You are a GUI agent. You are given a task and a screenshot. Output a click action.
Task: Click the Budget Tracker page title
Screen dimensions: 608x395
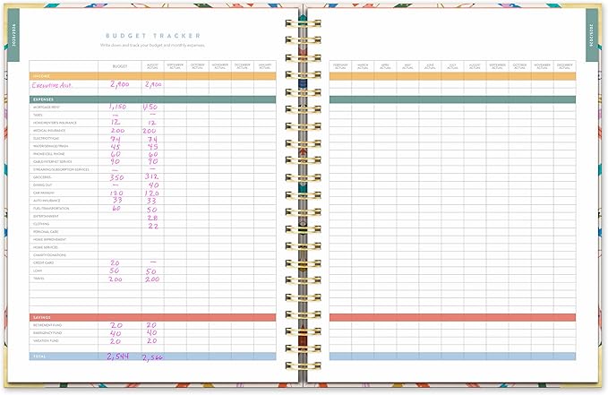pyautogui.click(x=153, y=36)
